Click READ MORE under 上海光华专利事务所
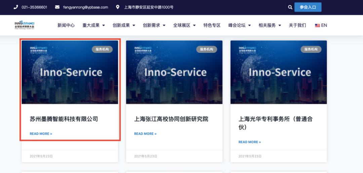The image size is (363, 173). tap(249, 142)
